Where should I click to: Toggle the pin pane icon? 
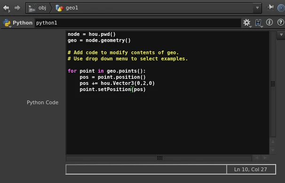click(270, 7)
